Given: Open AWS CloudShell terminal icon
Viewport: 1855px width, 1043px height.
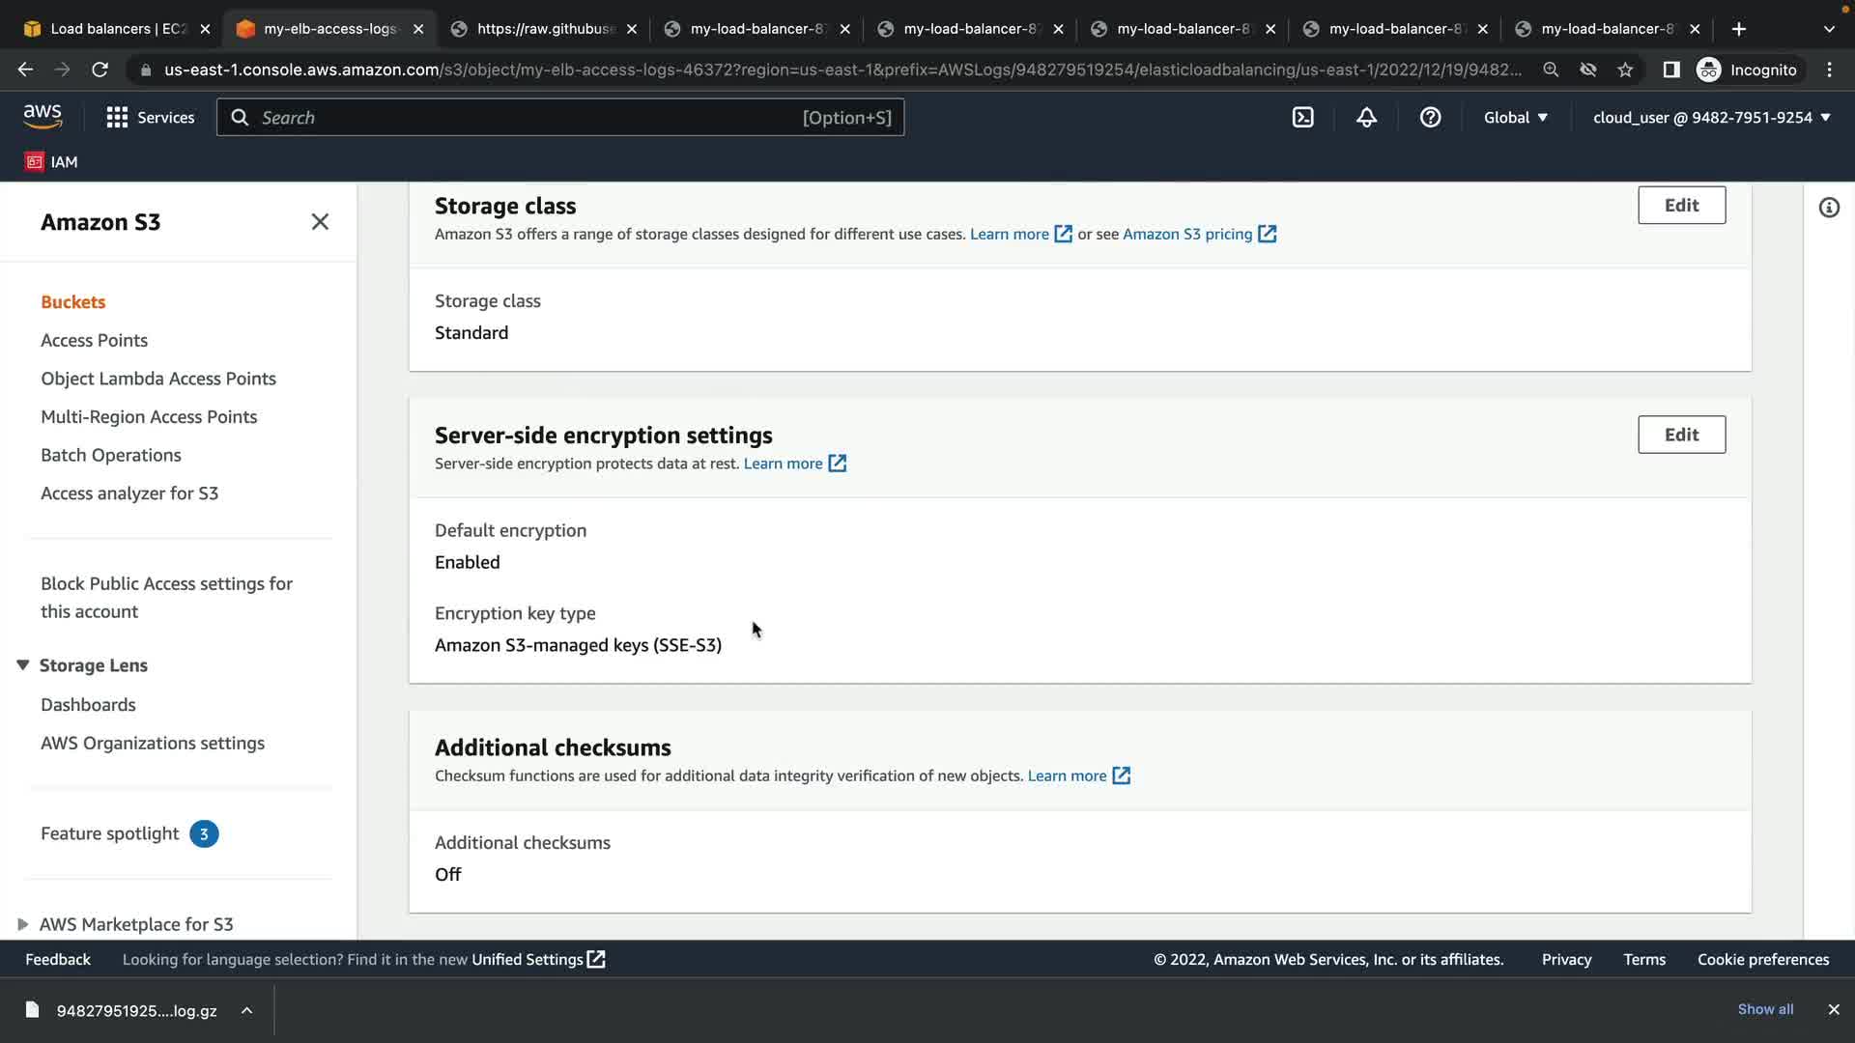Looking at the screenshot, I should pos(1302,118).
